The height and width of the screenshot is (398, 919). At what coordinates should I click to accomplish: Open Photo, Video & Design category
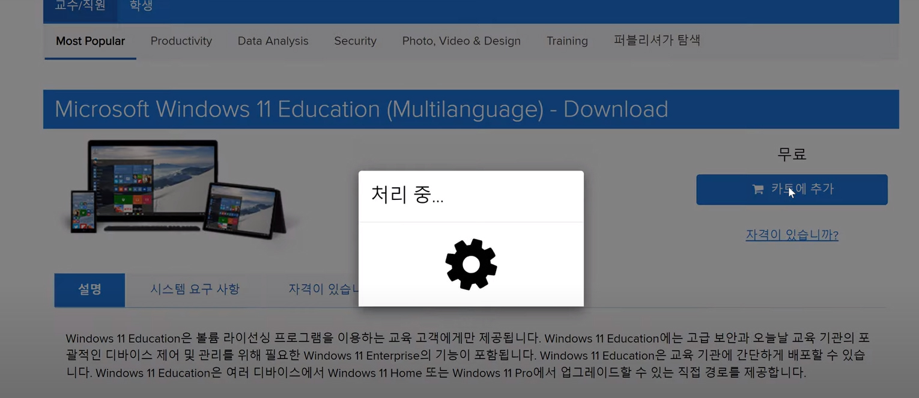[461, 41]
